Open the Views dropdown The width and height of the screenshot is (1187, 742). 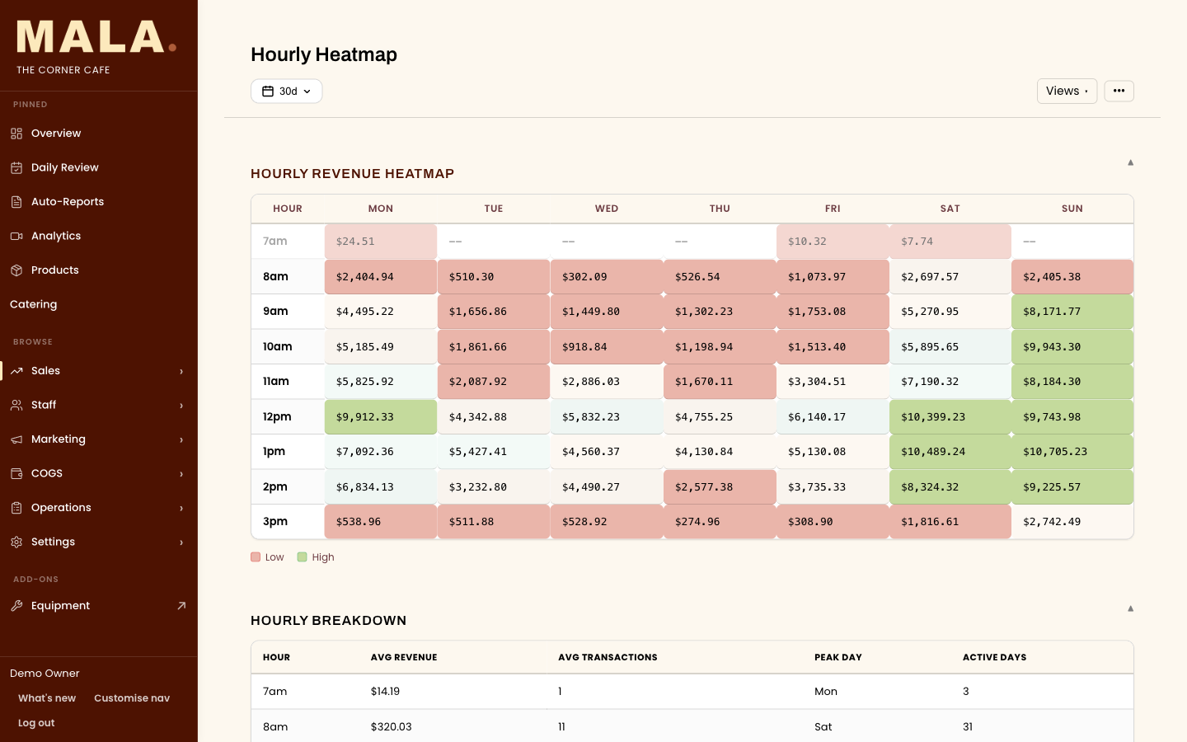pos(1067,91)
